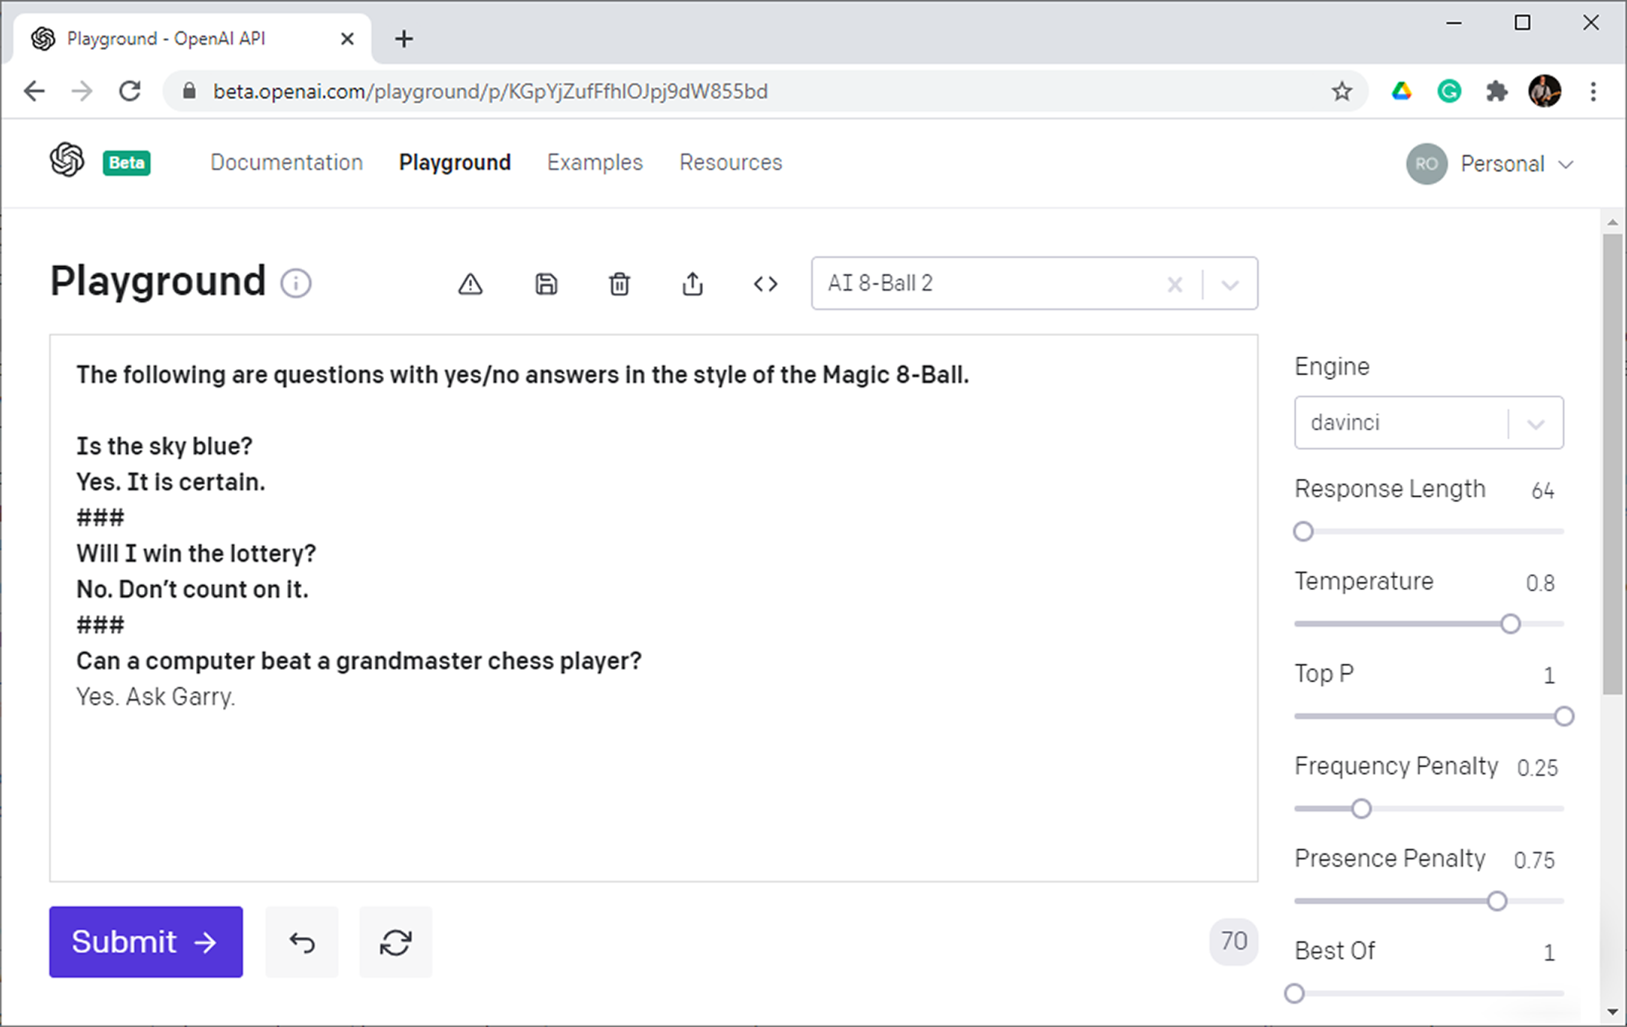Go to the Documentation tab
The height and width of the screenshot is (1027, 1627).
tap(286, 162)
